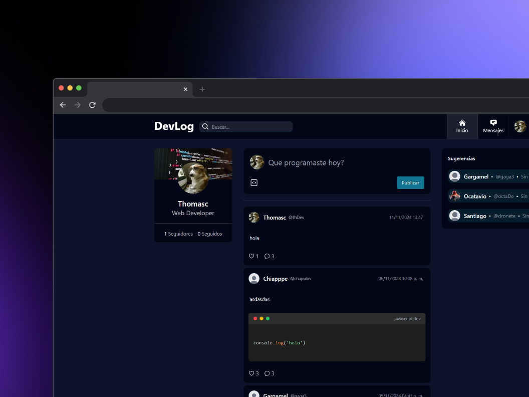Click the red window close button

click(61, 88)
